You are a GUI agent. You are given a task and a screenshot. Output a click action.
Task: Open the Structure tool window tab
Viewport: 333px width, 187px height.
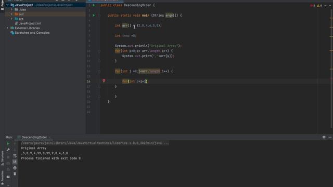tap(2, 158)
